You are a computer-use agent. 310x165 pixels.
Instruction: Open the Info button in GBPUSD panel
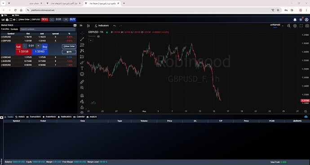(x=69, y=52)
